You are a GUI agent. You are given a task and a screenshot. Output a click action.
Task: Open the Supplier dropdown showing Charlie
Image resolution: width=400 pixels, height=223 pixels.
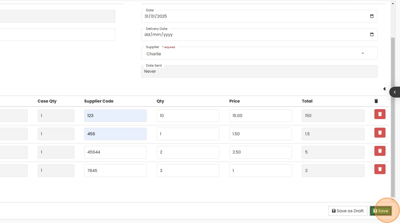click(x=259, y=54)
